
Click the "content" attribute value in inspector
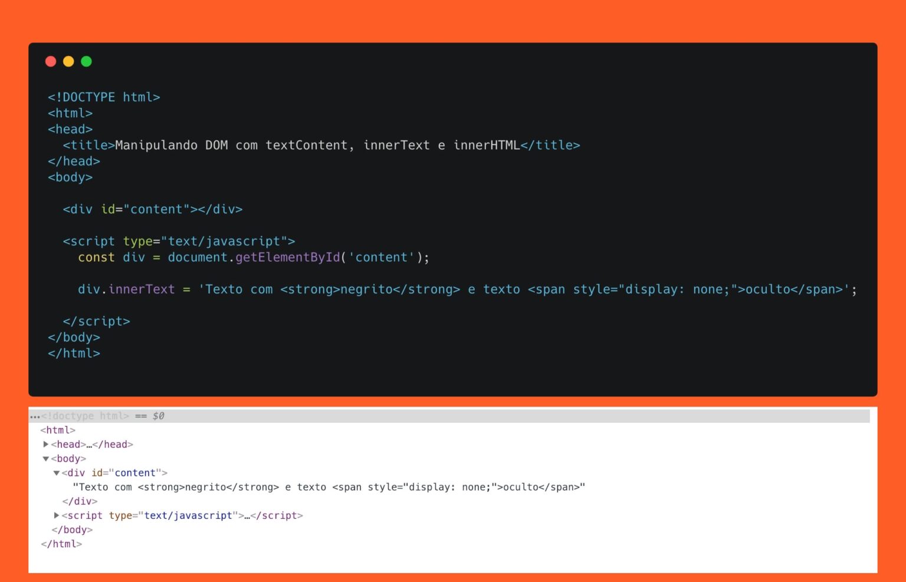[x=136, y=472]
